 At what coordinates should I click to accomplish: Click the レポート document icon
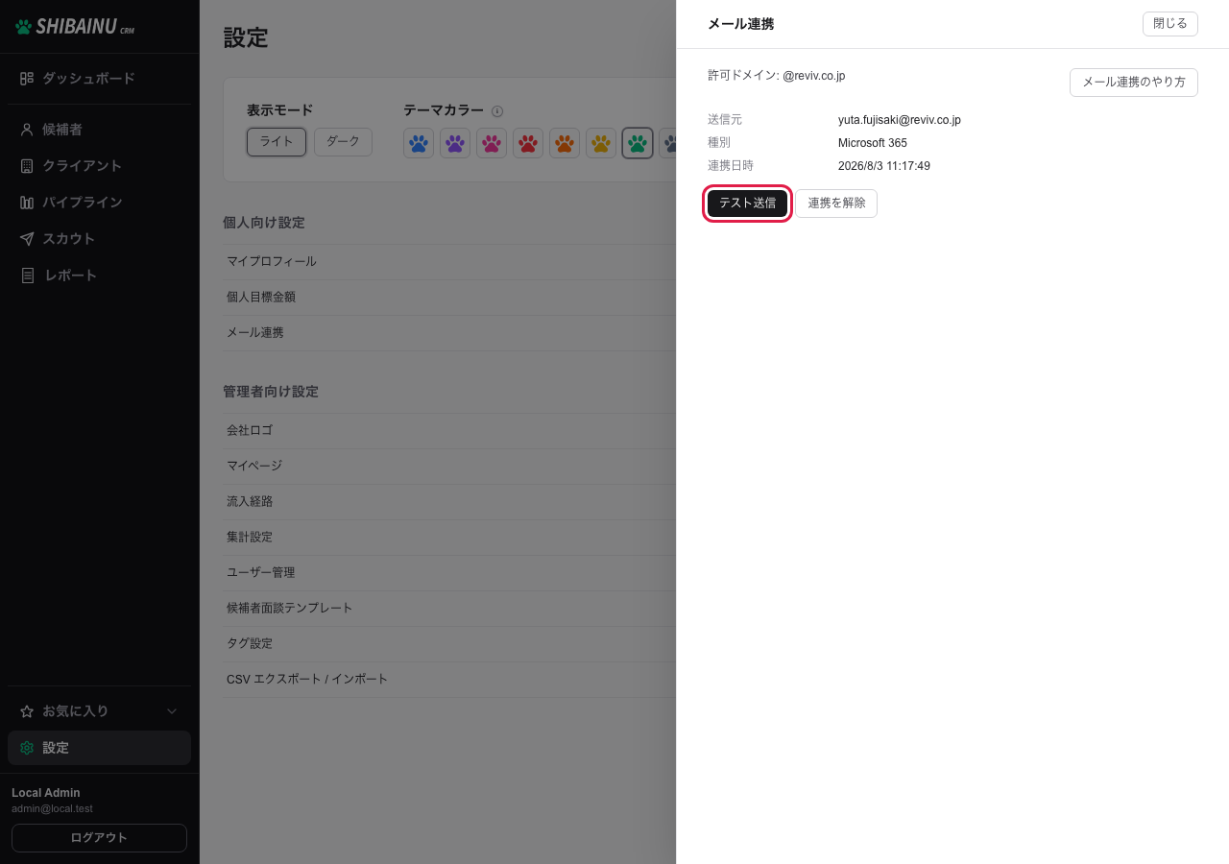(x=27, y=276)
